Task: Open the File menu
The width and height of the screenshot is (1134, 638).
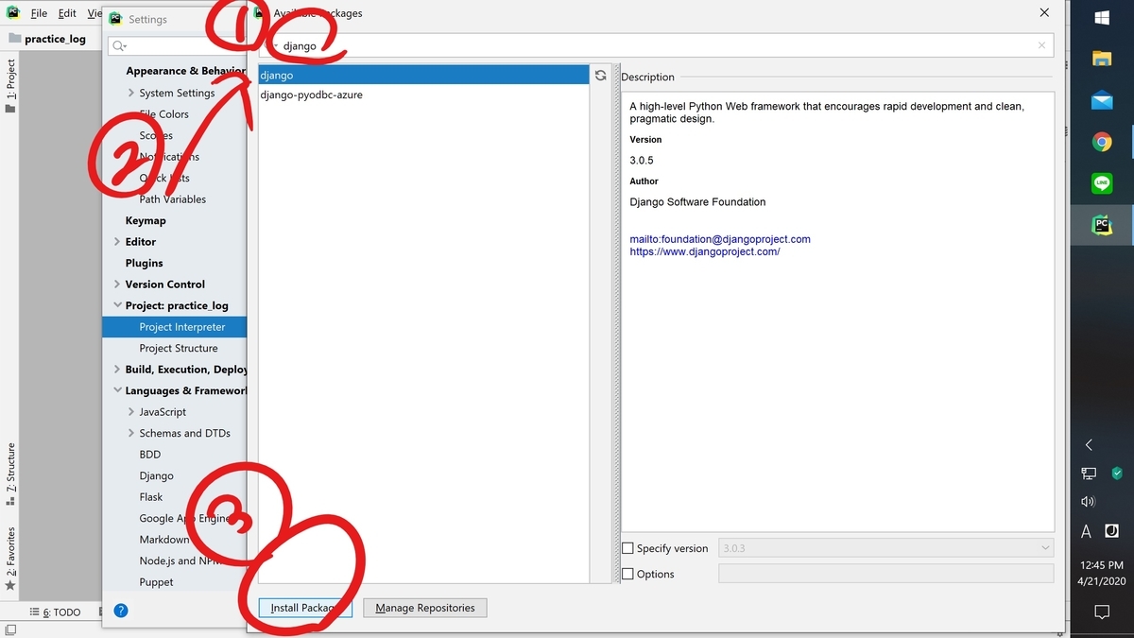Action: pyautogui.click(x=39, y=14)
